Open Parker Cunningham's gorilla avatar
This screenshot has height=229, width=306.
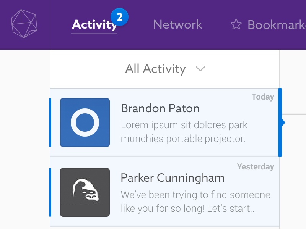[x=85, y=192]
